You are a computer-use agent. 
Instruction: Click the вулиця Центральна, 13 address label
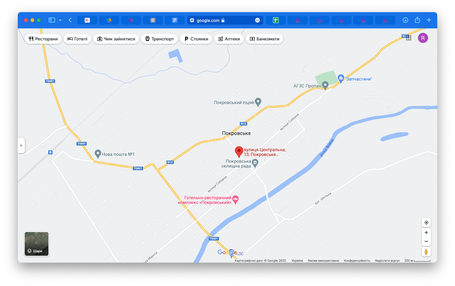[x=265, y=152]
